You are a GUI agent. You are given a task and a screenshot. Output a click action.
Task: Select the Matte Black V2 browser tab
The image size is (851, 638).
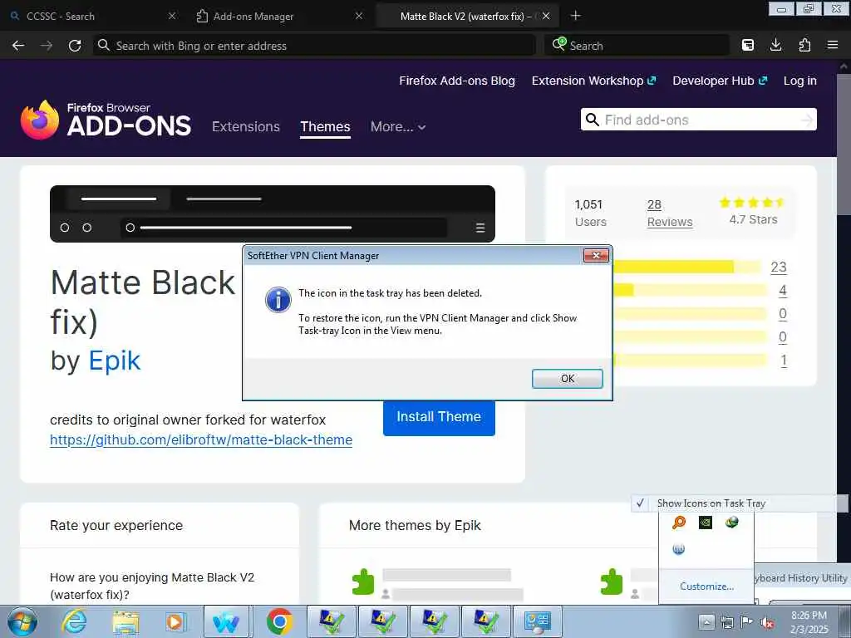point(467,17)
